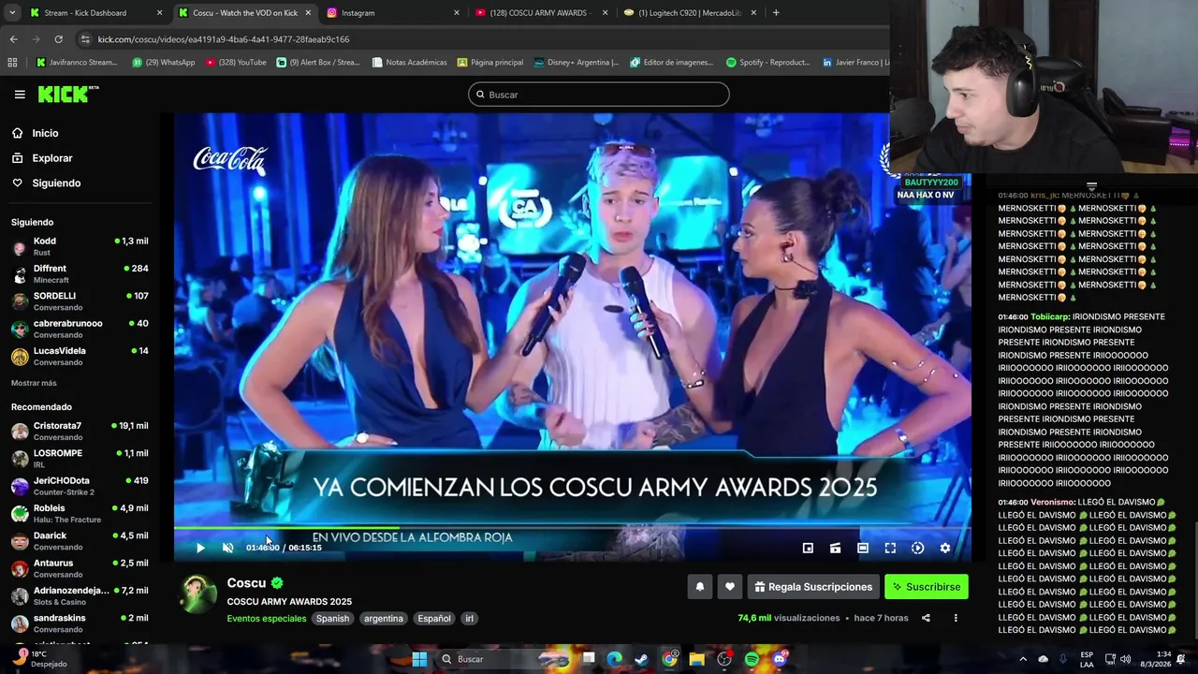Screen dimensions: 1198x674
Task: Open the three-dot options menu below video
Action: [956, 618]
